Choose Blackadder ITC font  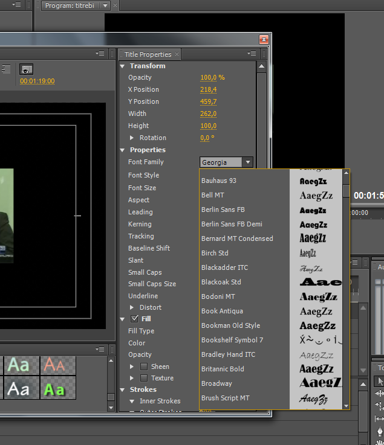244,267
